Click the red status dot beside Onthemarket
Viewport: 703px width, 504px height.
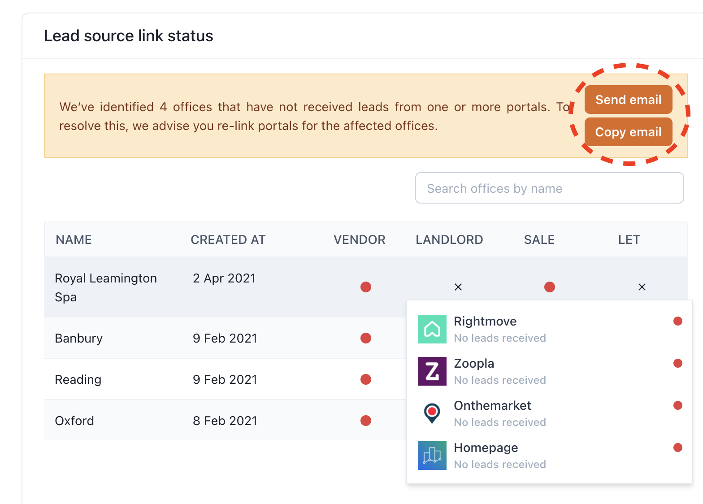click(678, 405)
